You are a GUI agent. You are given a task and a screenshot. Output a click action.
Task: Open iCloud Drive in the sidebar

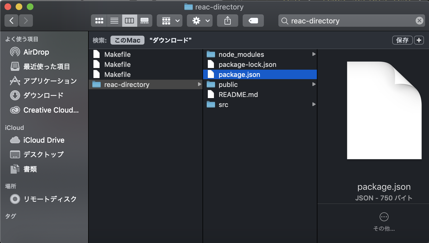[x=44, y=140]
